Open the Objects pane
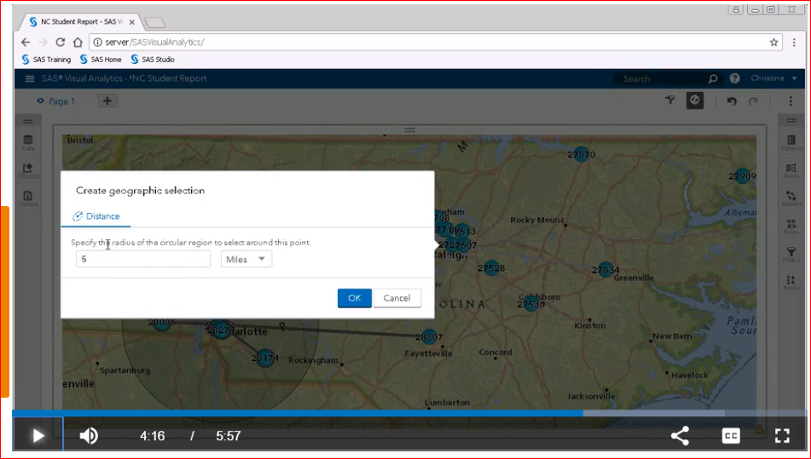The width and height of the screenshot is (811, 459). [x=28, y=171]
